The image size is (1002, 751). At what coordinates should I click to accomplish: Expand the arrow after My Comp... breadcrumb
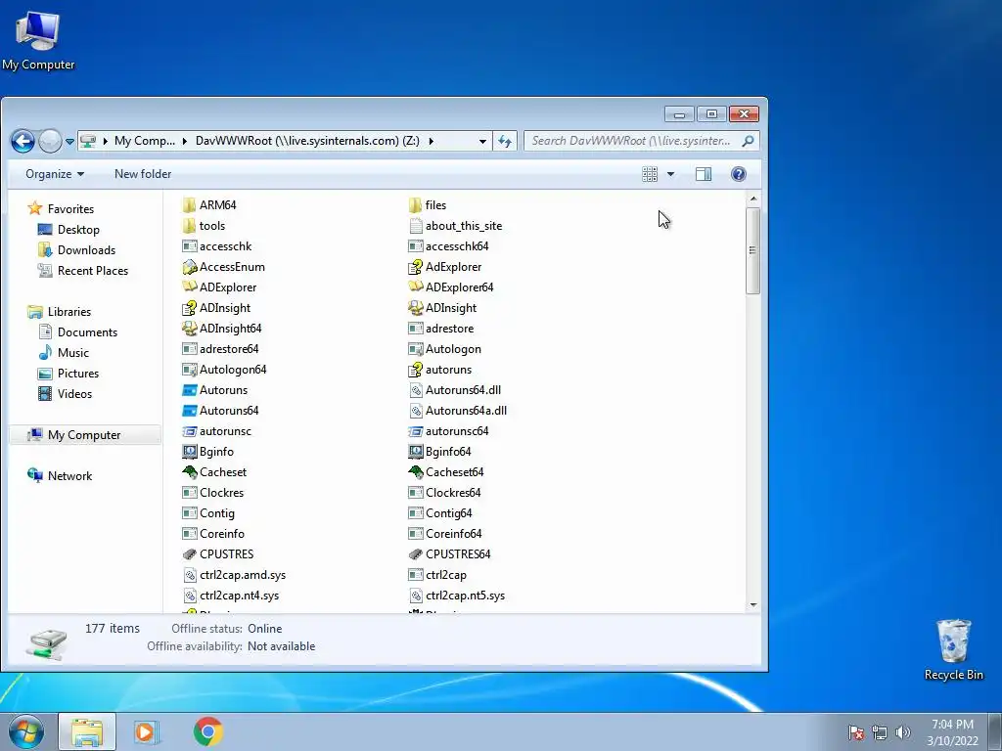(185, 141)
